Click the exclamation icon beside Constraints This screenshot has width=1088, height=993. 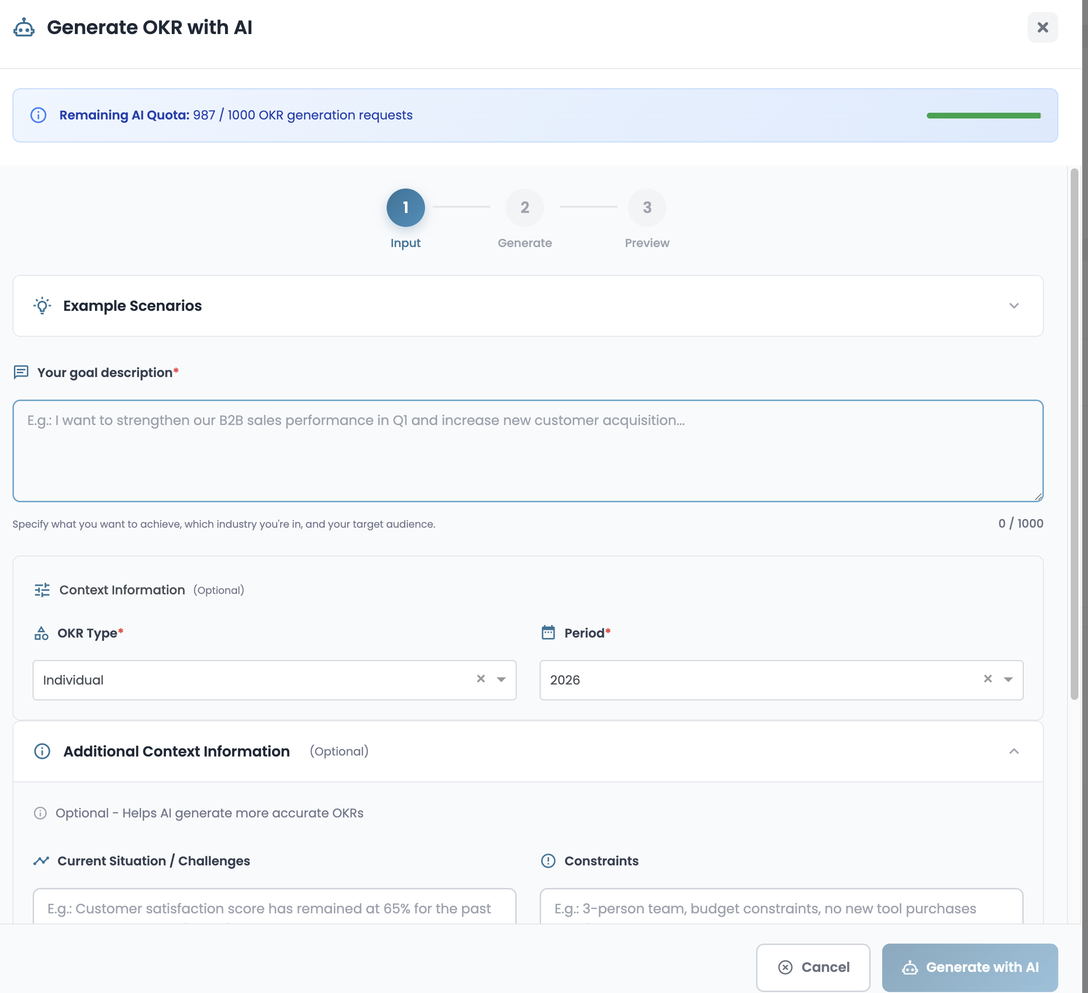(548, 861)
